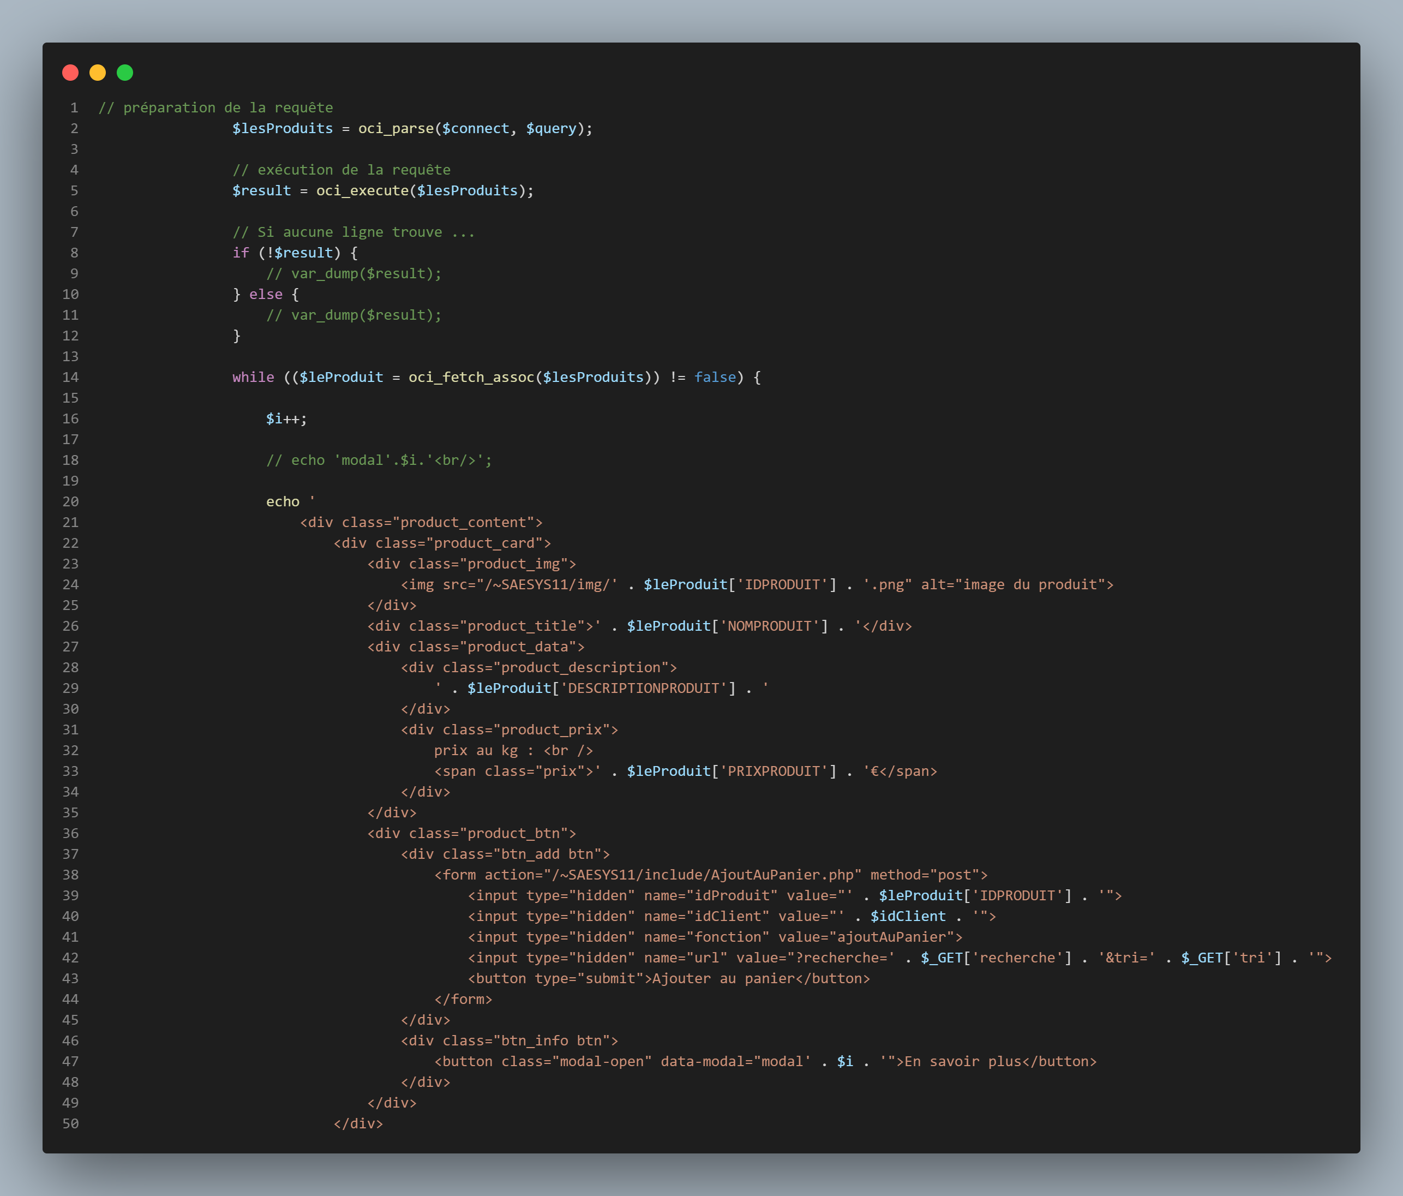Click $idClient variable on line 40

(908, 917)
